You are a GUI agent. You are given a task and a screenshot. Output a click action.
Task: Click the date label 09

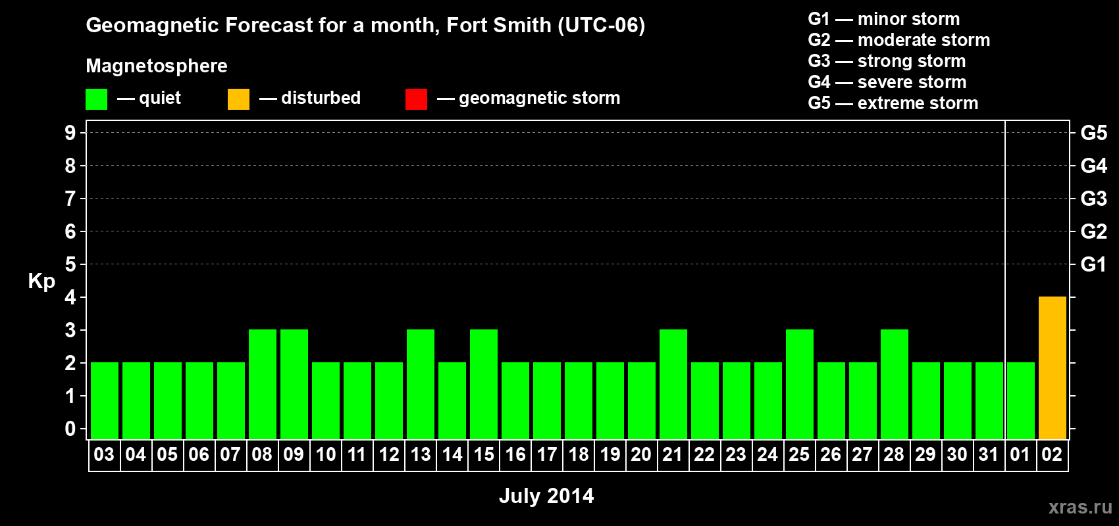294,455
